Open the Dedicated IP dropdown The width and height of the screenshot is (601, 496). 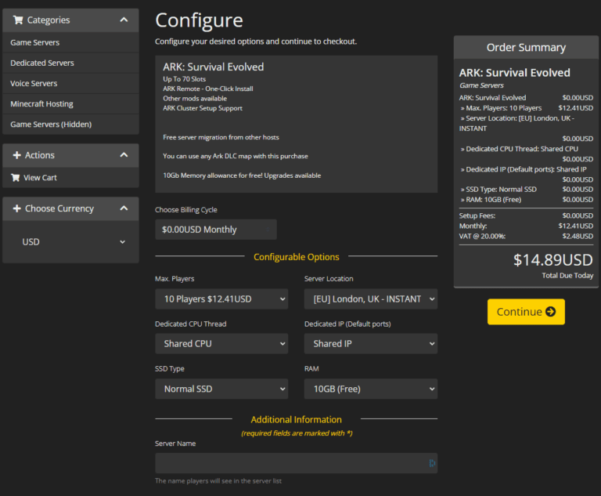click(x=371, y=343)
